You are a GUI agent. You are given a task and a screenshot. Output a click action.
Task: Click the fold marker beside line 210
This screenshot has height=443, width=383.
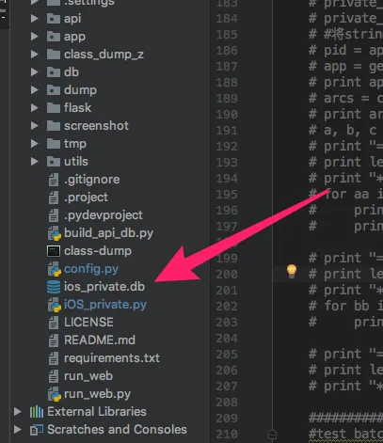pyautogui.click(x=272, y=435)
